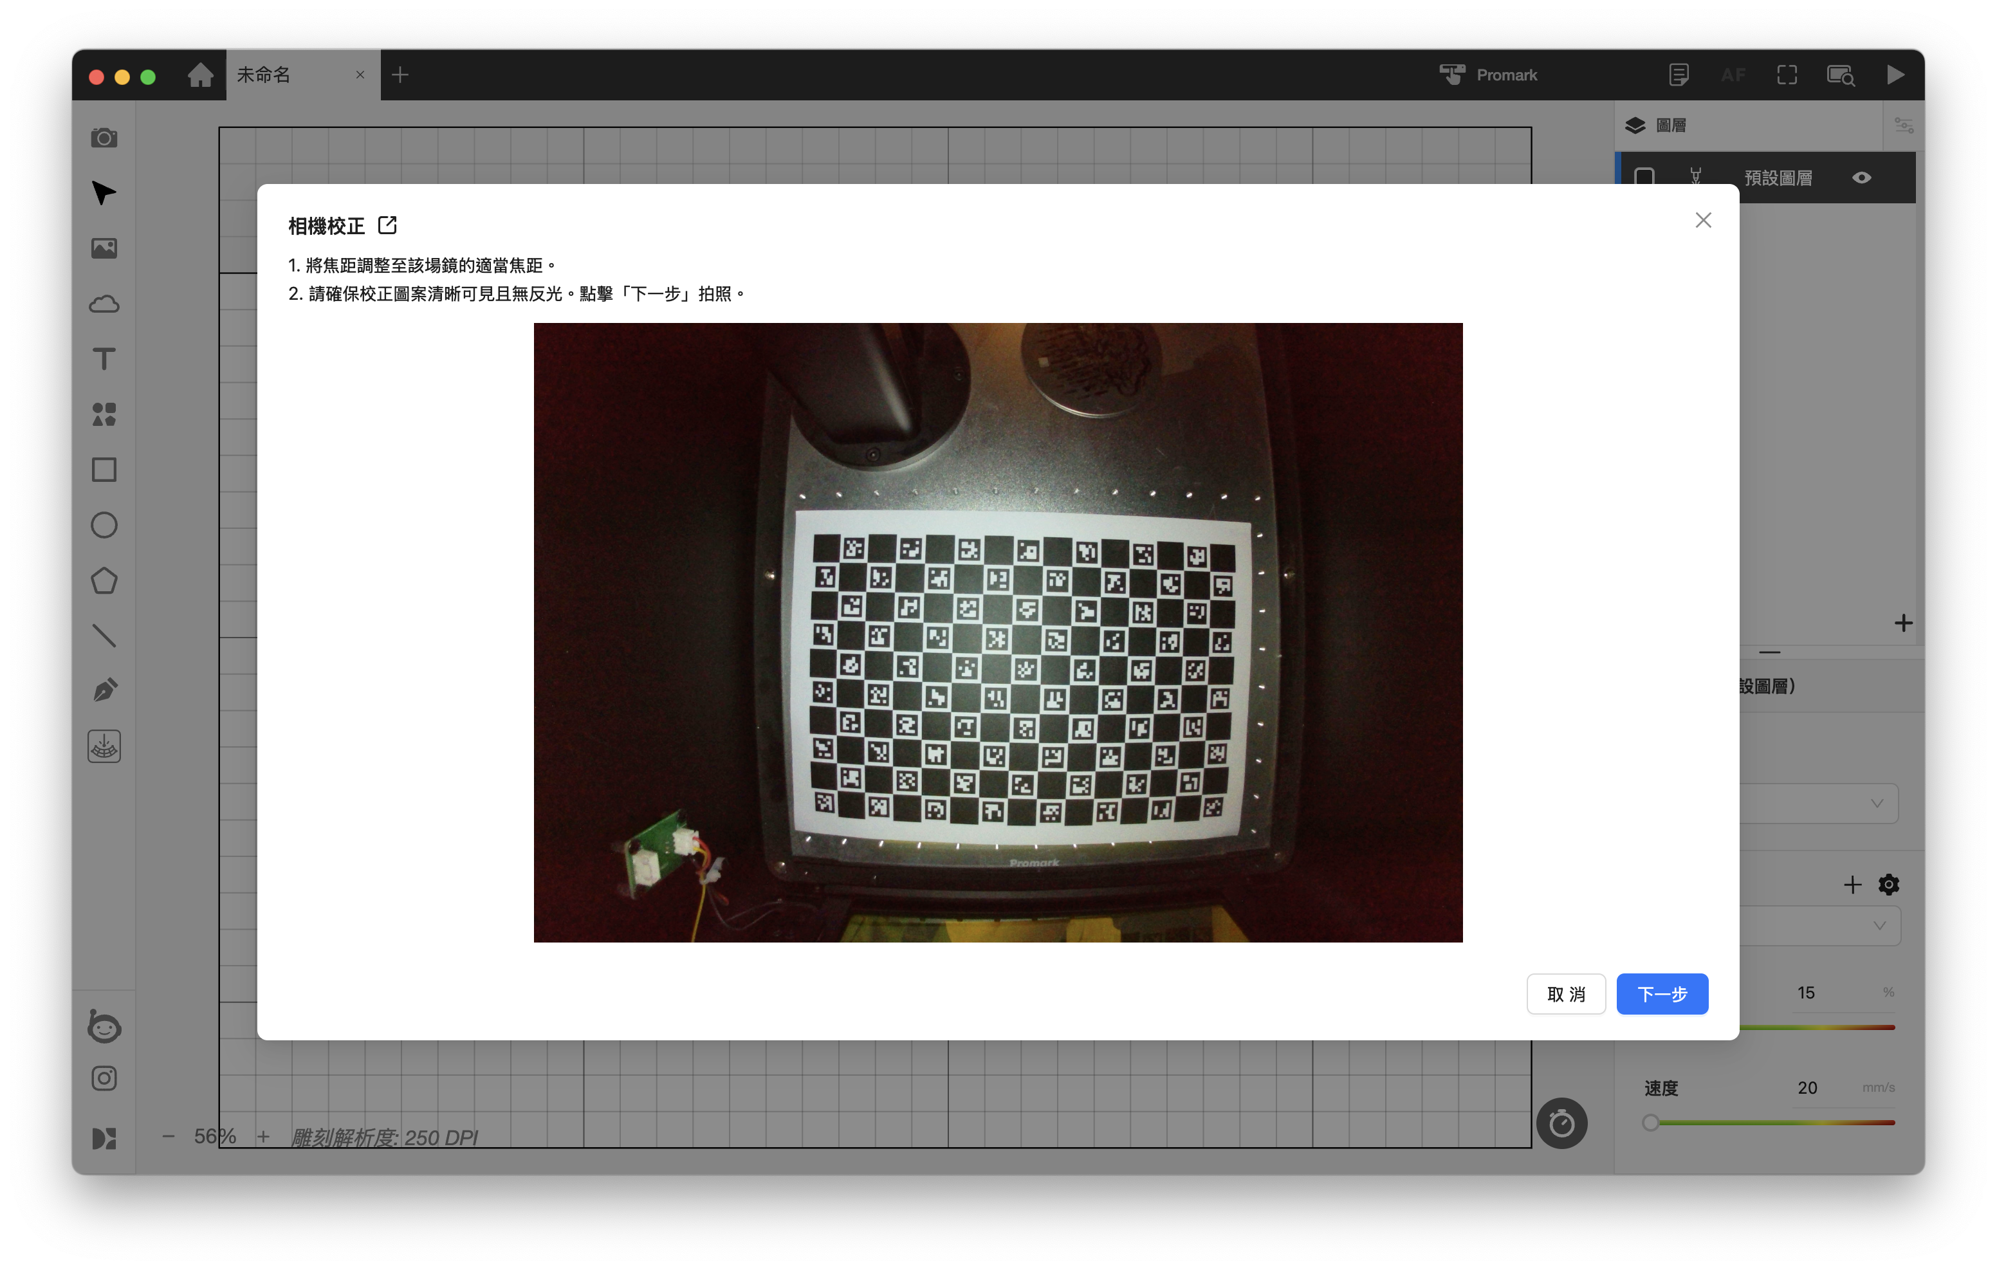Click the plus beside the gear icon
This screenshot has height=1270, width=1997.
[1853, 884]
